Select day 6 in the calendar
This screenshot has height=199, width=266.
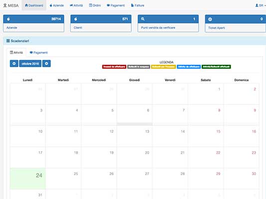148,110
